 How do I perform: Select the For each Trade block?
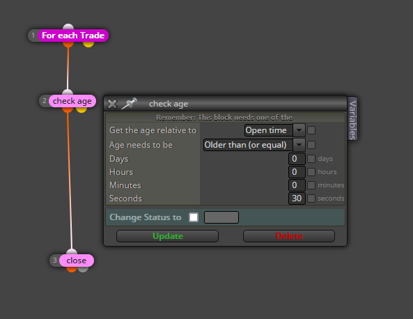point(73,36)
